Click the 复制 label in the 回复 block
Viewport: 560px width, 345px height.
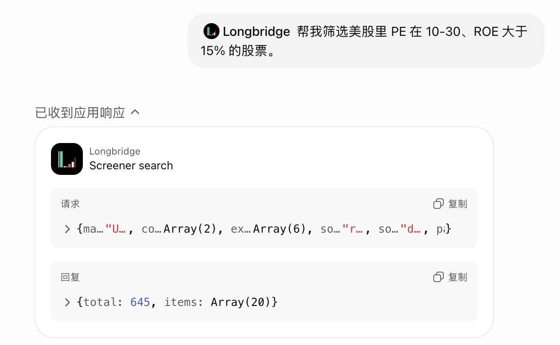[x=458, y=277]
